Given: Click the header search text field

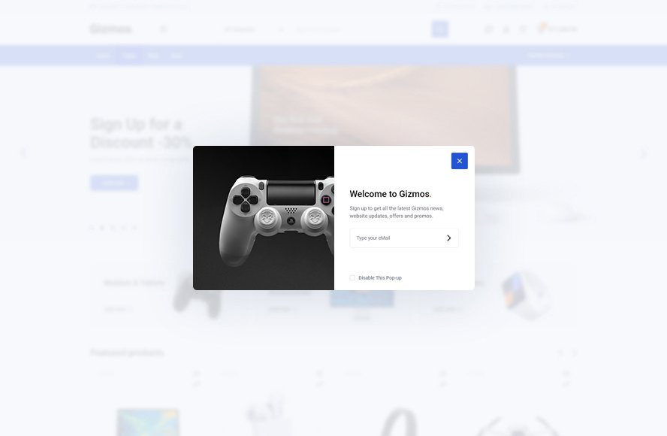Looking at the screenshot, I should click(x=361, y=29).
